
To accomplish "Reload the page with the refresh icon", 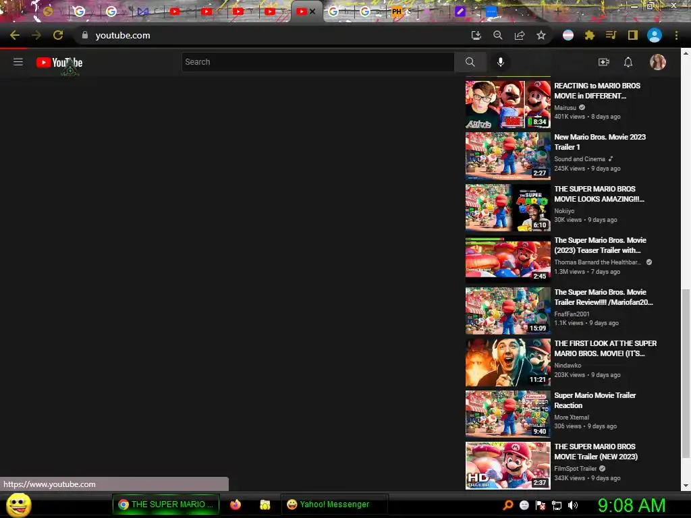I will [x=58, y=35].
